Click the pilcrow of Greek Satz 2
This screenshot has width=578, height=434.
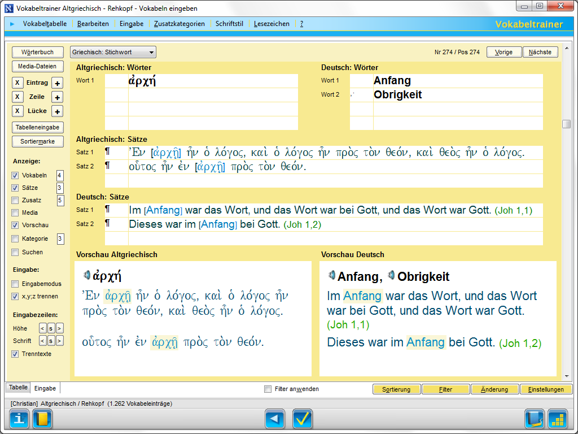(x=107, y=166)
